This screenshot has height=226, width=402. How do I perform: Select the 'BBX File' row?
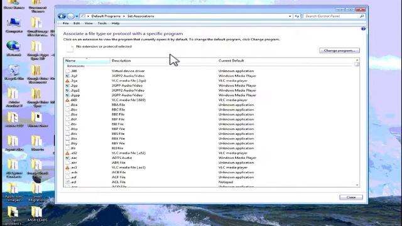point(209,139)
